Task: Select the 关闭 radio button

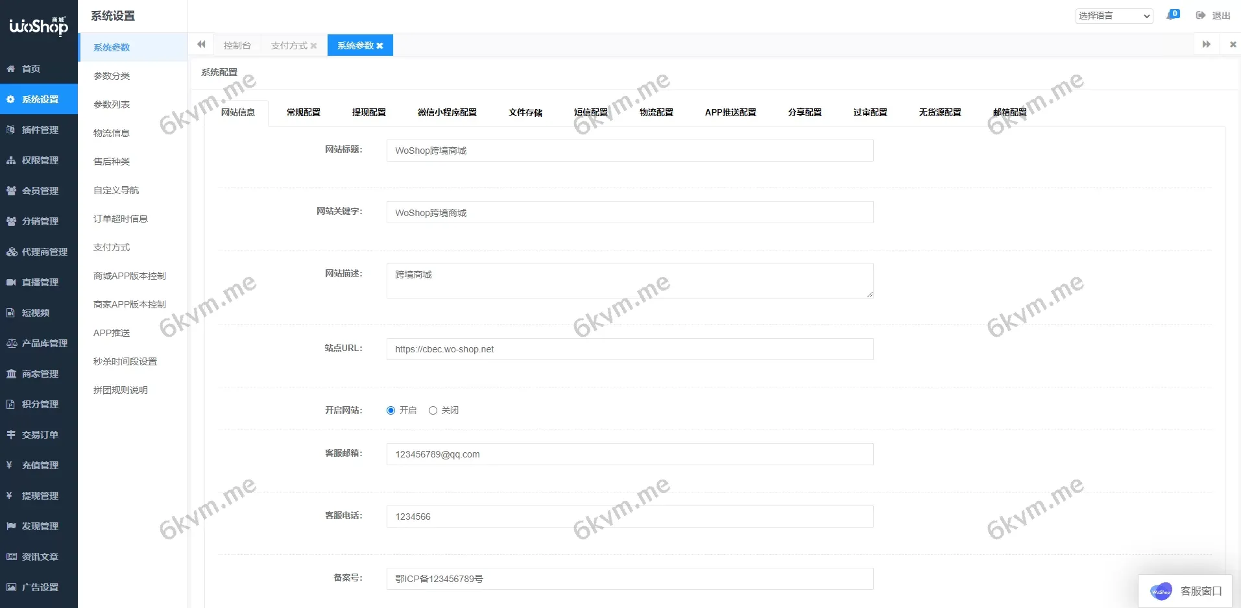Action: point(433,410)
